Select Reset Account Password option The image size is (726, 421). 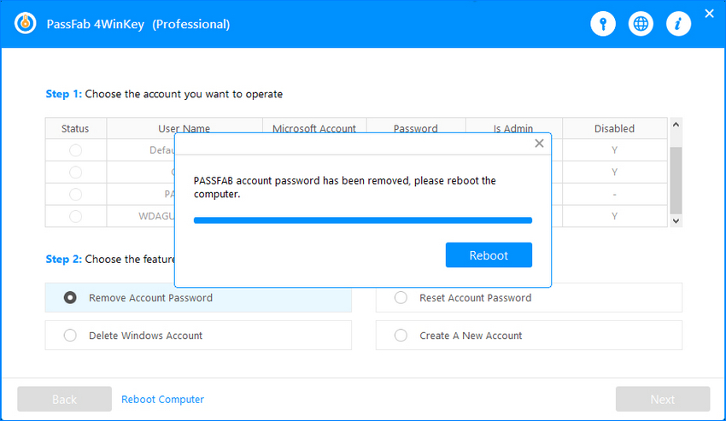[529, 297]
